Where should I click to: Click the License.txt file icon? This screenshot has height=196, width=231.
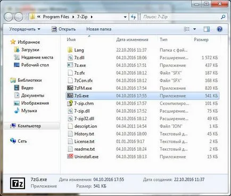point(70,142)
